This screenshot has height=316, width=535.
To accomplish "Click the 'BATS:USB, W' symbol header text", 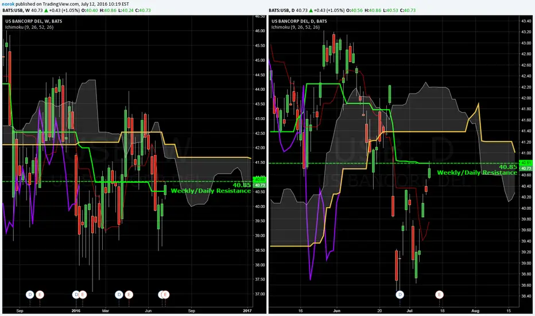I will coord(16,10).
